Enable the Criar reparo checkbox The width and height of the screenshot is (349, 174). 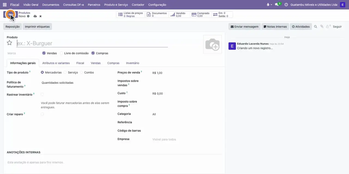pyautogui.click(x=42, y=114)
